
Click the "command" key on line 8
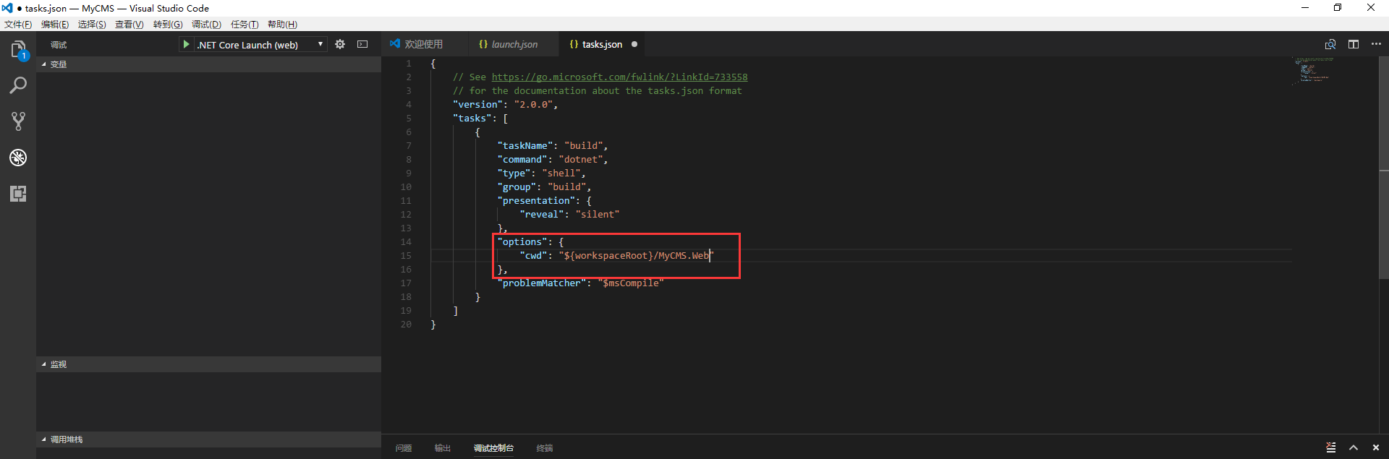[x=522, y=159]
